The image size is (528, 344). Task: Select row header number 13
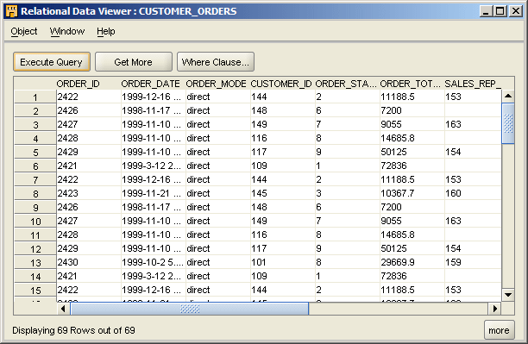point(35,263)
